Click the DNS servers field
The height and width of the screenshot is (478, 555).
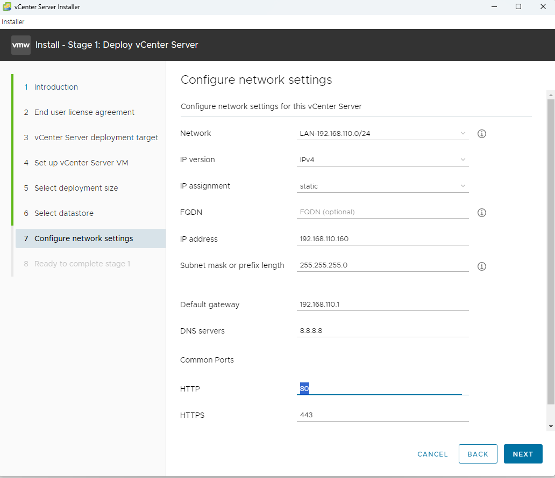pyautogui.click(x=382, y=330)
